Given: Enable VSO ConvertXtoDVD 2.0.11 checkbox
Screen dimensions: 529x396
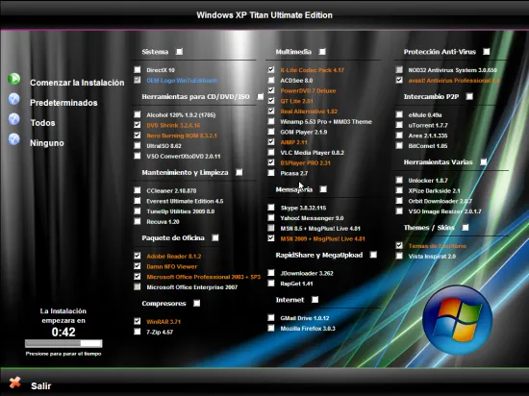Looking at the screenshot, I should 138,156.
